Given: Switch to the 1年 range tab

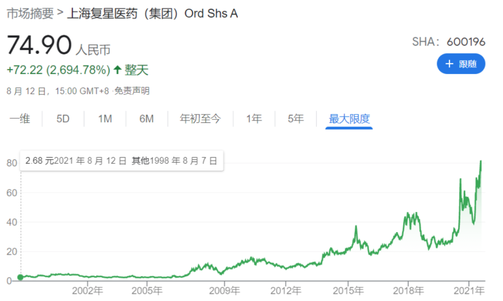Looking at the screenshot, I should point(254,119).
